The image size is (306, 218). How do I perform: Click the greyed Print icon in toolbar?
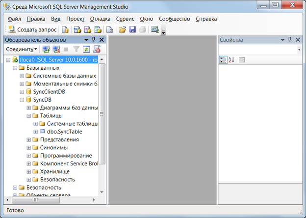(x=143, y=29)
